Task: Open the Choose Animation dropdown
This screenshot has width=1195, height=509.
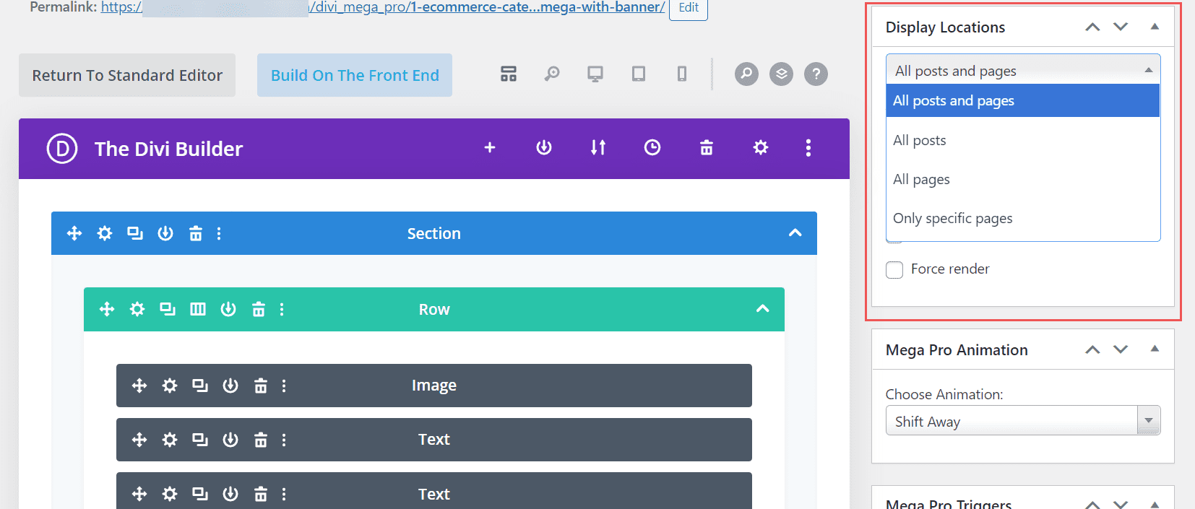Action: [1022, 421]
